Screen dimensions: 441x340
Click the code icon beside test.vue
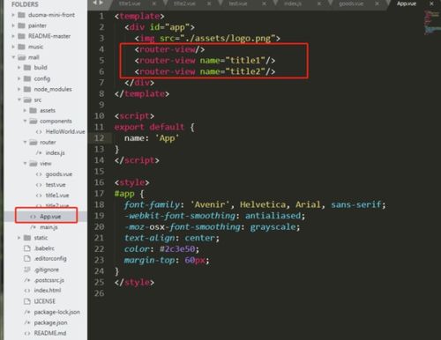click(39, 185)
